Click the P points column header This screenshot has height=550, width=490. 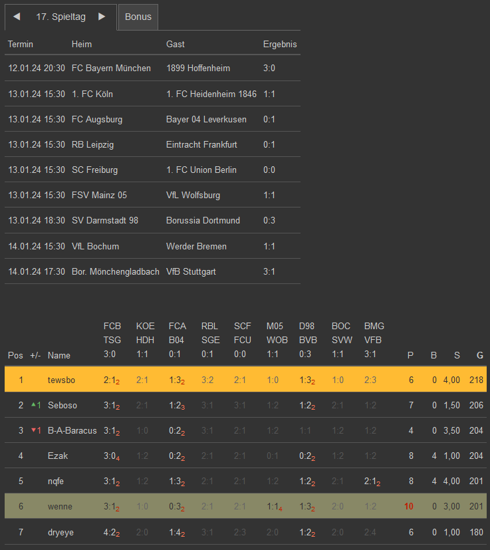pos(410,355)
